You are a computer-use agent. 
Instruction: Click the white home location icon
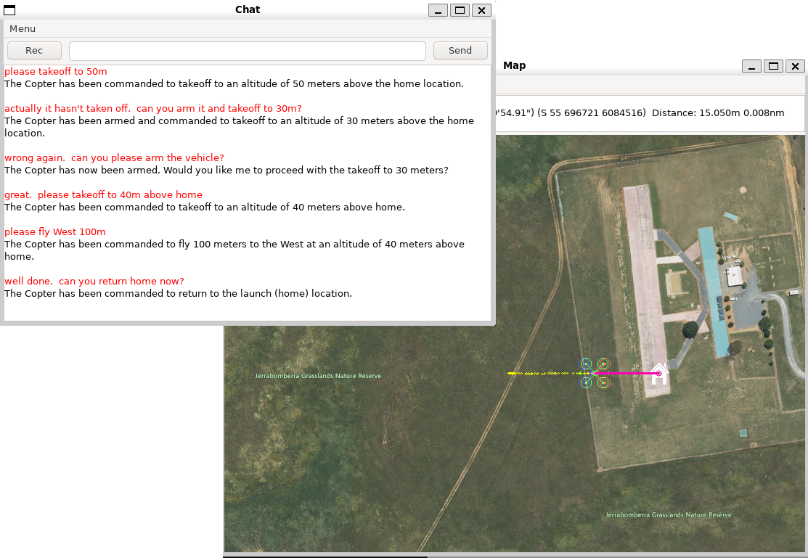pyautogui.click(x=658, y=373)
